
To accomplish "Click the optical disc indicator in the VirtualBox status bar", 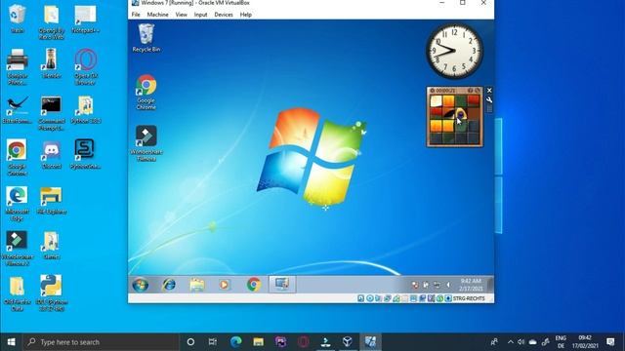I will pos(369,298).
